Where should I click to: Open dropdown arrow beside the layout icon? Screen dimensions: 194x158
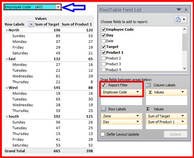(184, 20)
